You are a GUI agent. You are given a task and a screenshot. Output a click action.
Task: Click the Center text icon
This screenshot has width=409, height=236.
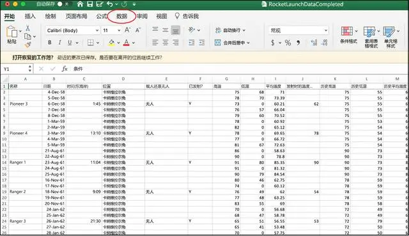166,42
